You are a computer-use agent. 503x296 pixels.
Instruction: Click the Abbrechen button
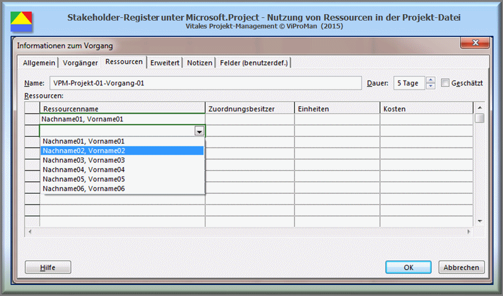click(x=461, y=267)
